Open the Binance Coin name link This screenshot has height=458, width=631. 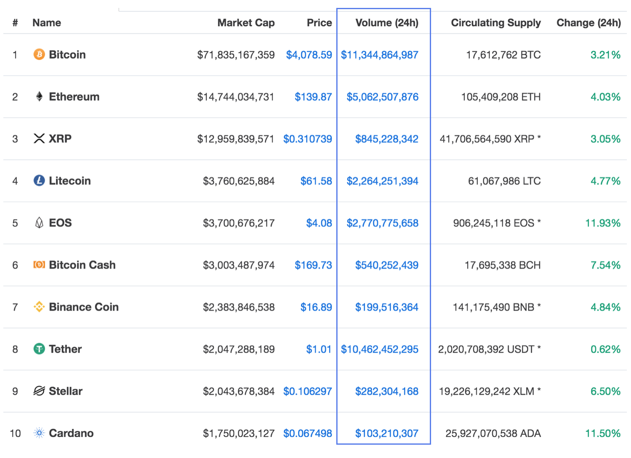(84, 307)
